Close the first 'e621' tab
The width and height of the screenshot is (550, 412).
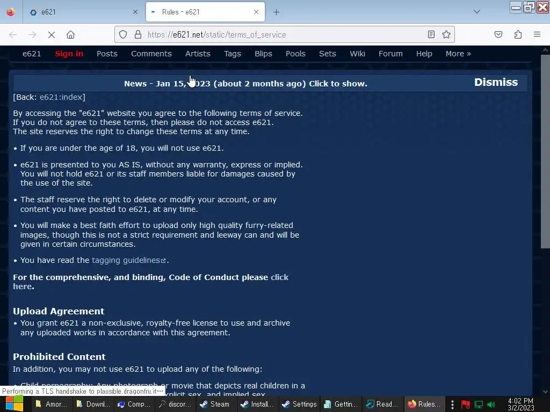[135, 12]
